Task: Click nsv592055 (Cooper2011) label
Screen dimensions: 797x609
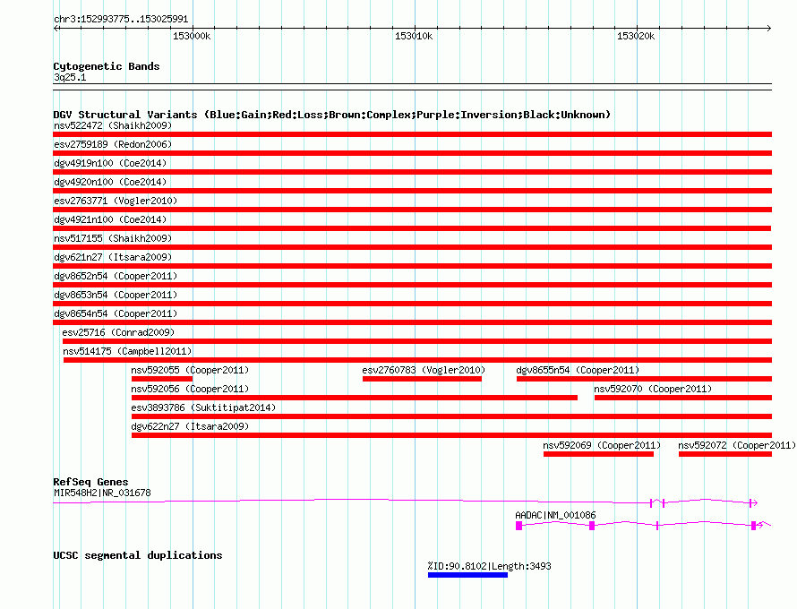Action: tap(190, 370)
